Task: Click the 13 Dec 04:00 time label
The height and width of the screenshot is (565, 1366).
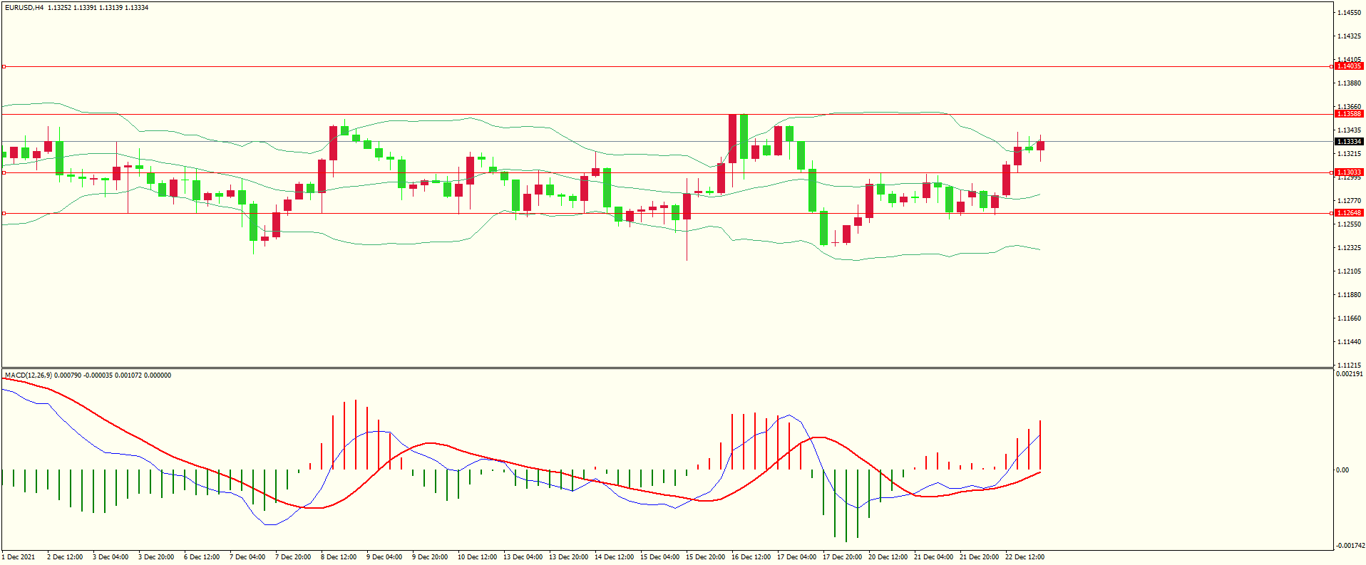Action: click(x=523, y=557)
